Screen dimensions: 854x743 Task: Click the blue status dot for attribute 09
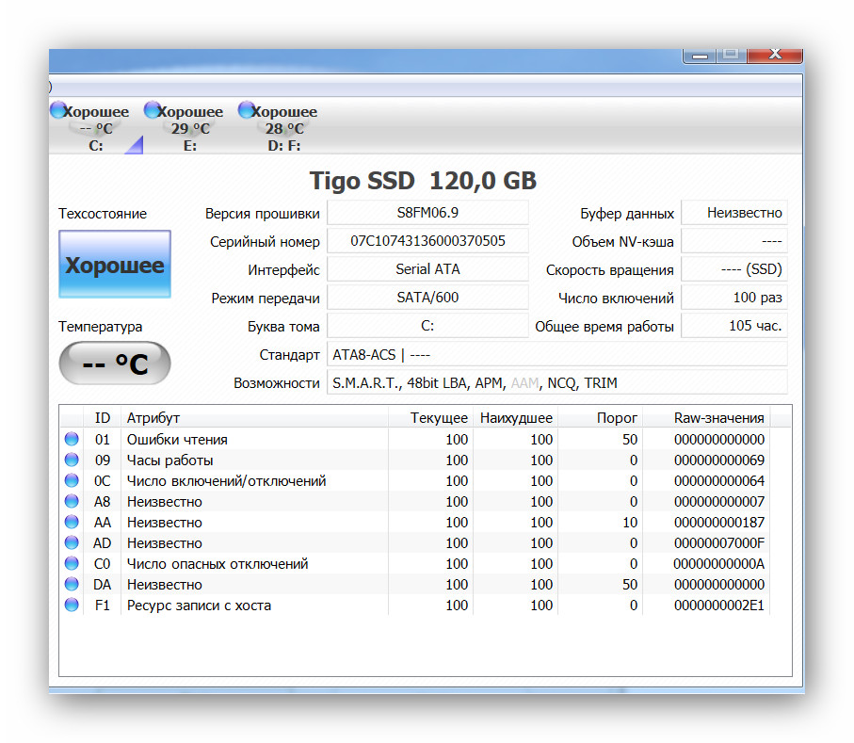72,460
